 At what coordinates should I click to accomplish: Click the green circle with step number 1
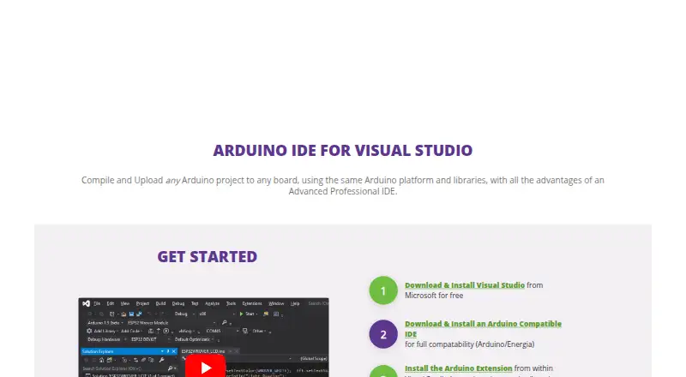point(383,290)
